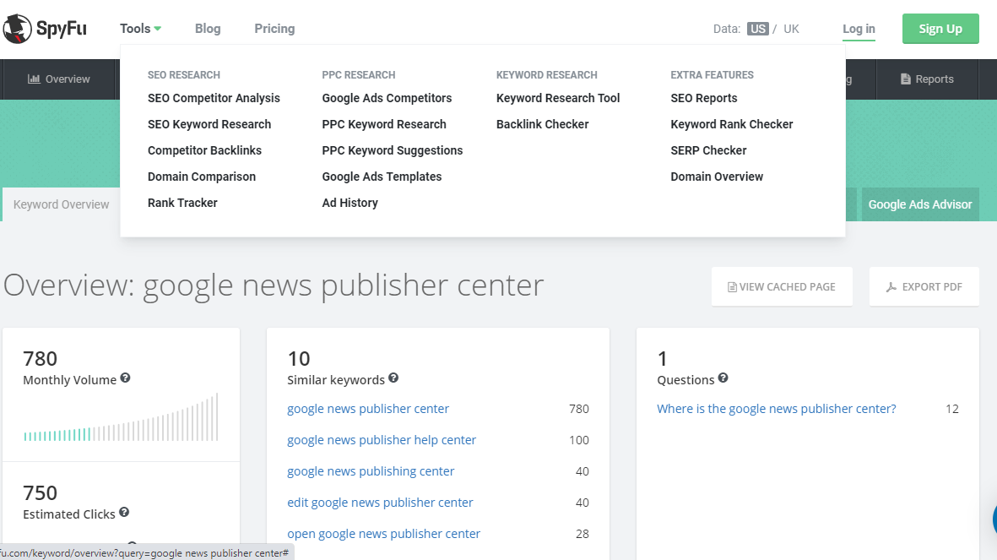Click the EXPORT PDF button

924,287
